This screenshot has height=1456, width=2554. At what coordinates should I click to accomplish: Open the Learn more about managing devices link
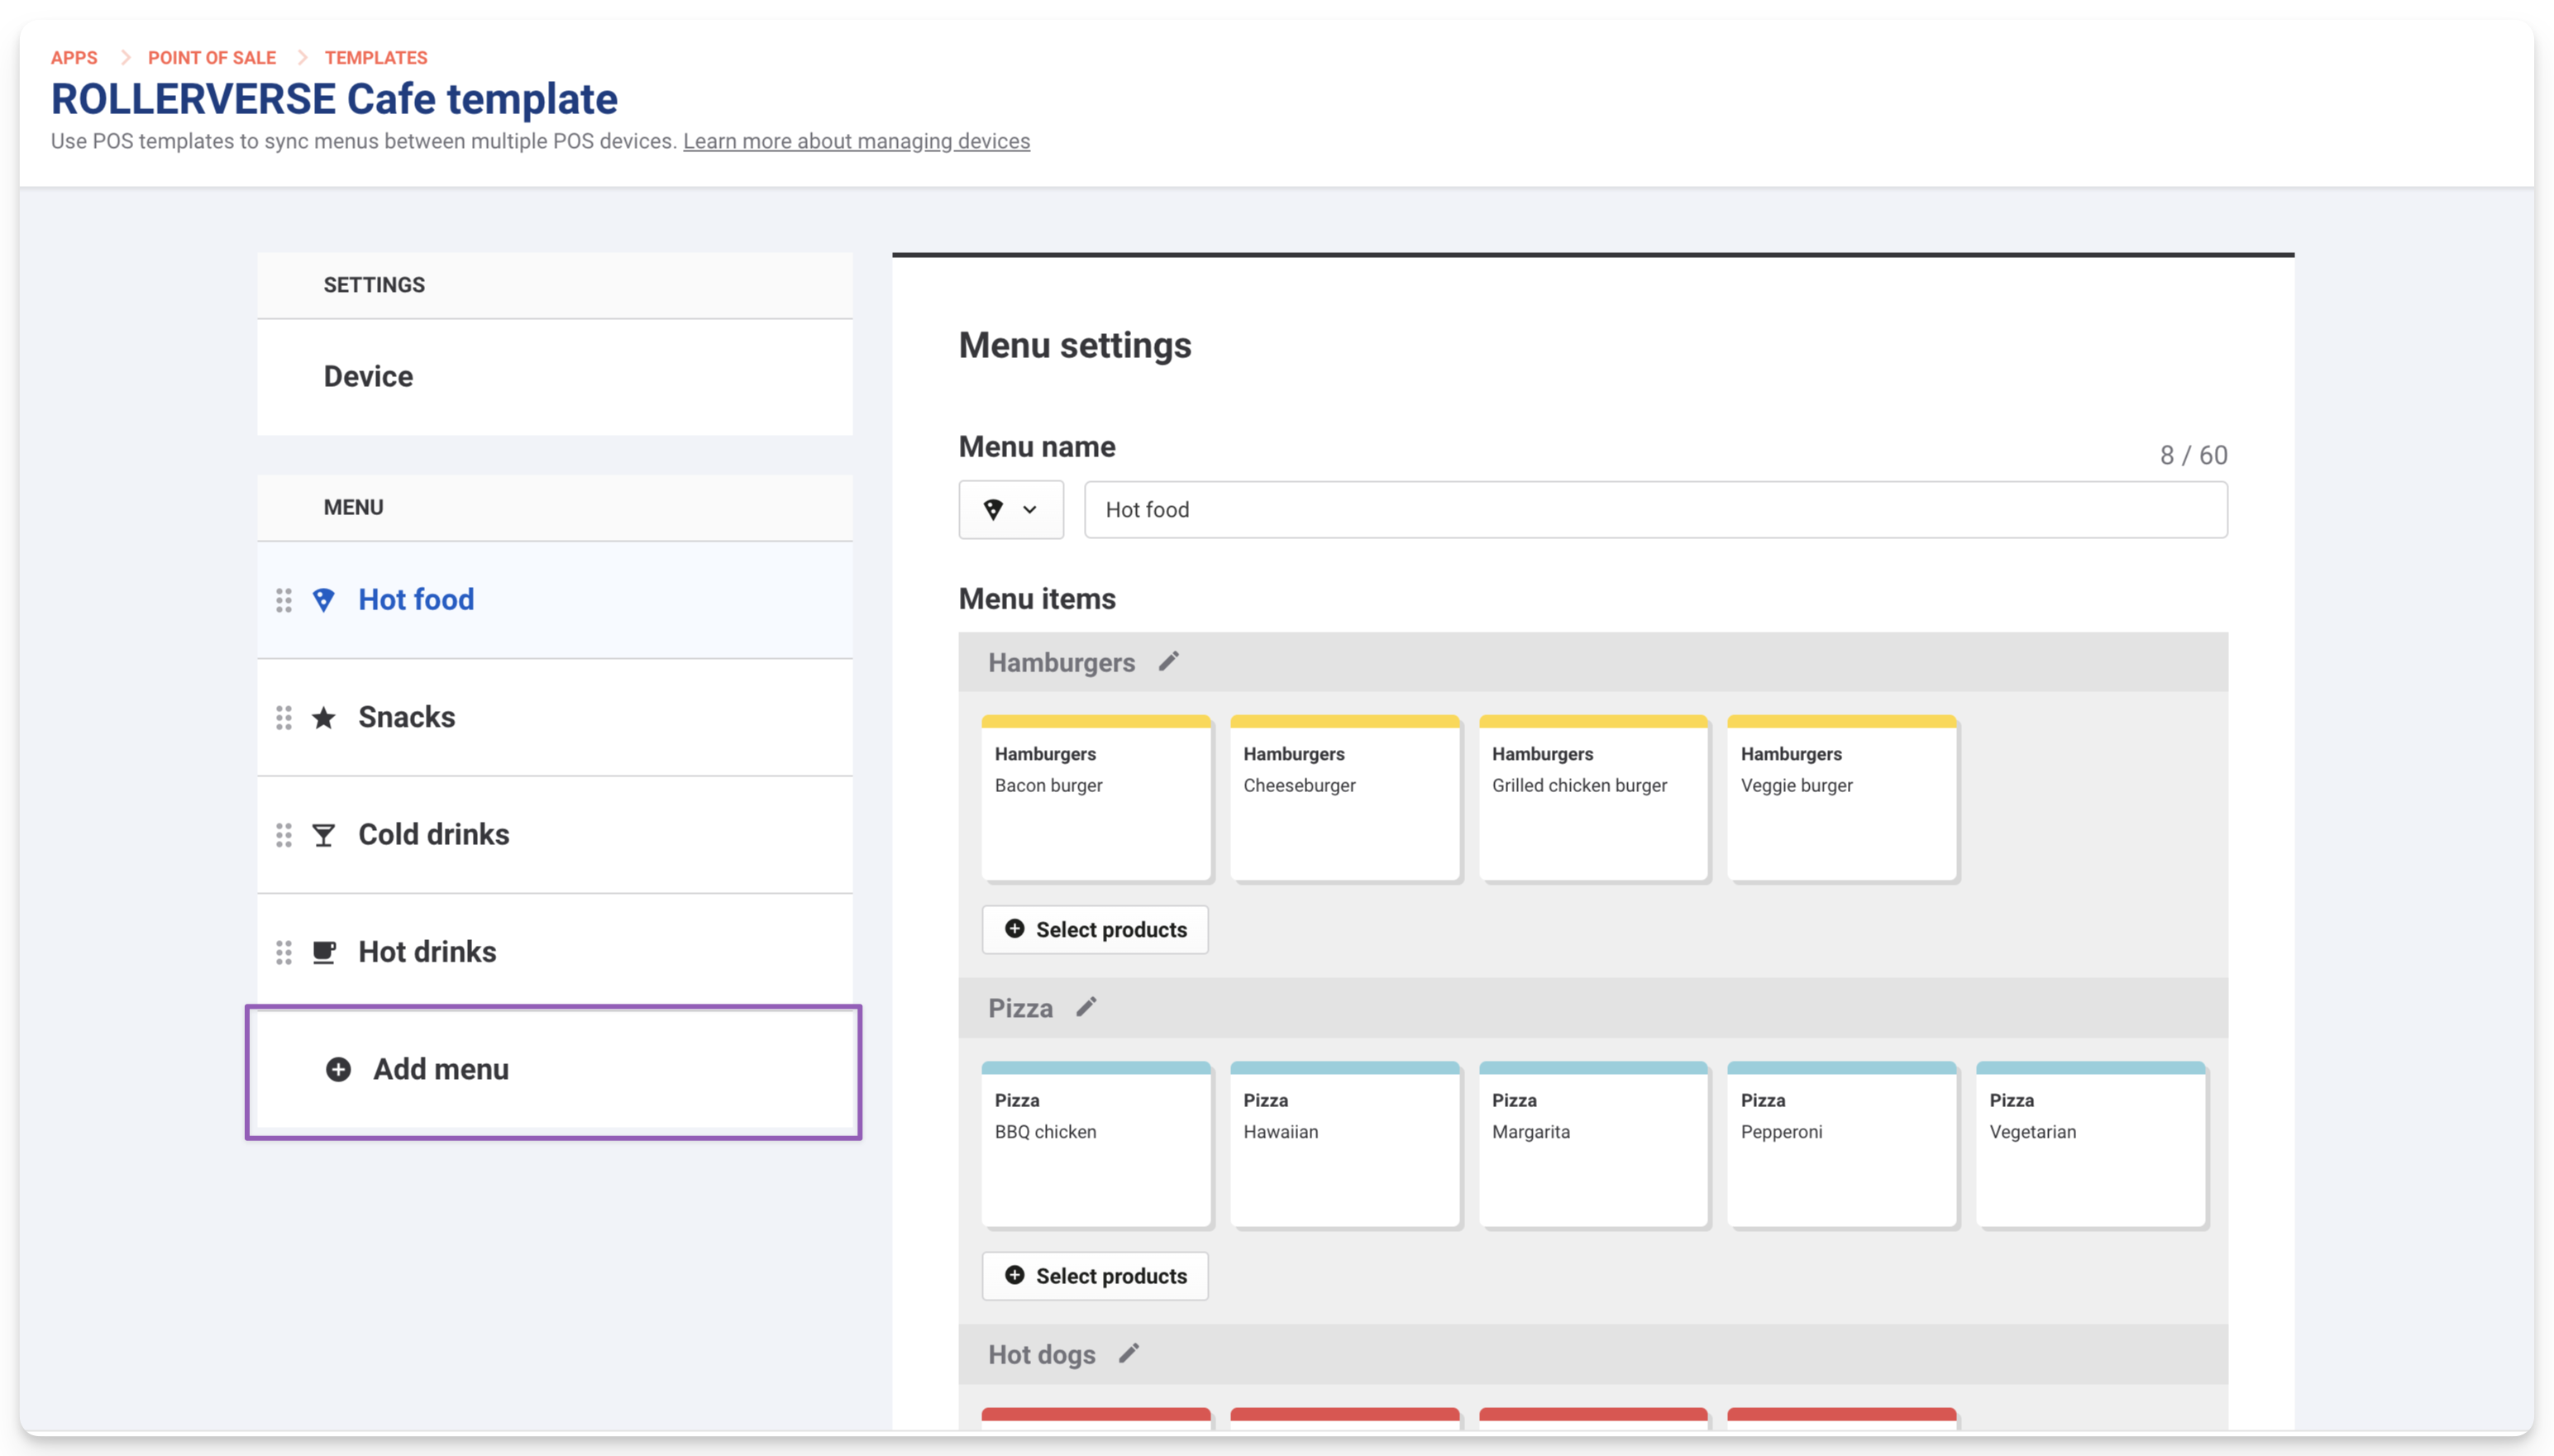click(x=856, y=141)
